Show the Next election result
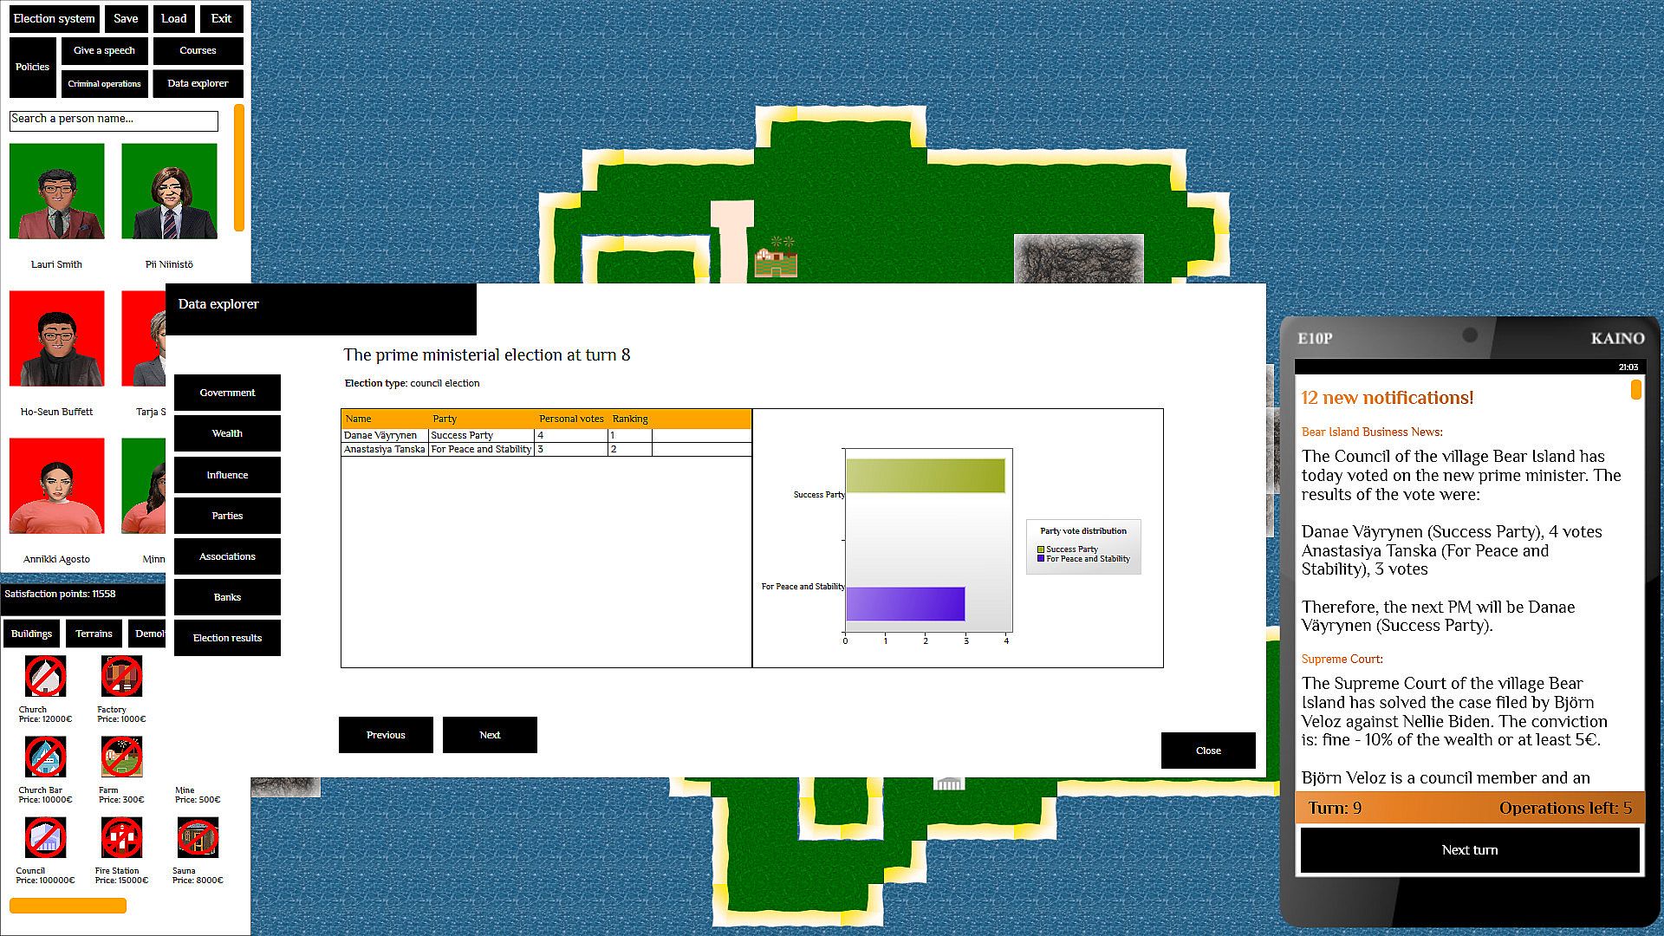 click(490, 735)
